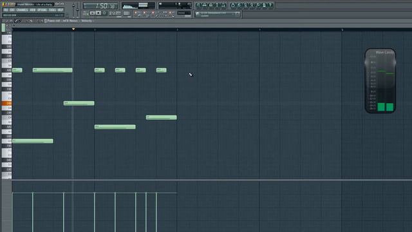Open the online news panel

[218, 14]
